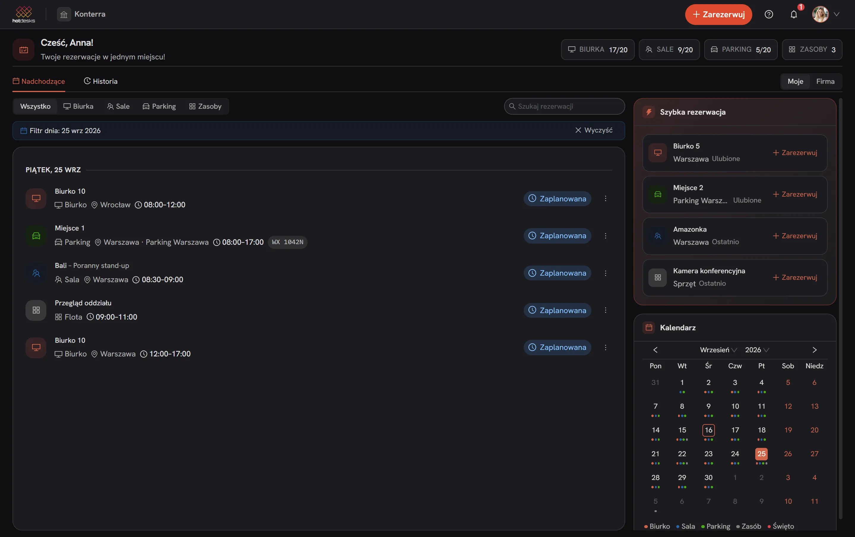Open options menu for Miejsce 1 reservation
Screen dimensions: 855x537
click(x=606, y=236)
